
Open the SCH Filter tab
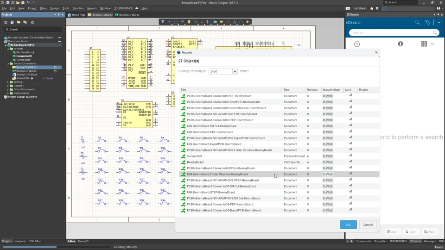coord(35,241)
